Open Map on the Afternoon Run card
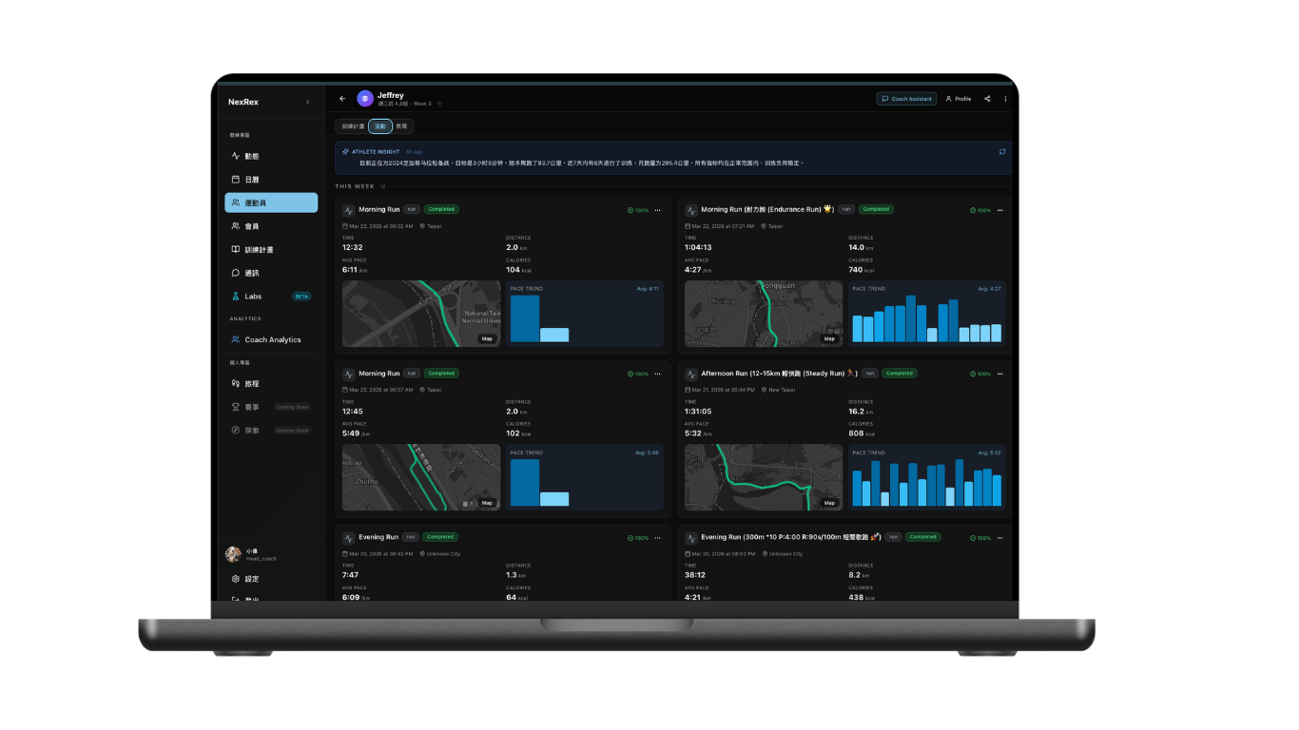This screenshot has height=730, width=1299. (x=829, y=503)
